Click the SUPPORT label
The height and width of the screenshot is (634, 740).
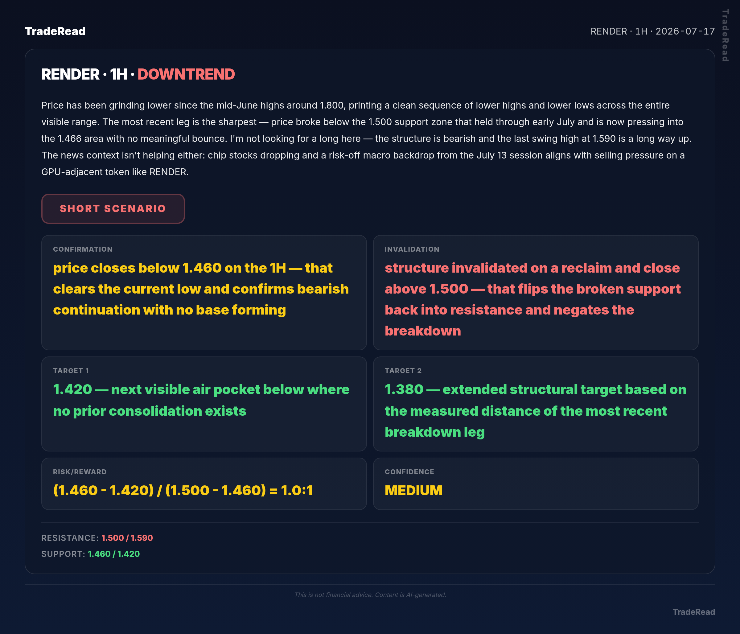point(63,554)
